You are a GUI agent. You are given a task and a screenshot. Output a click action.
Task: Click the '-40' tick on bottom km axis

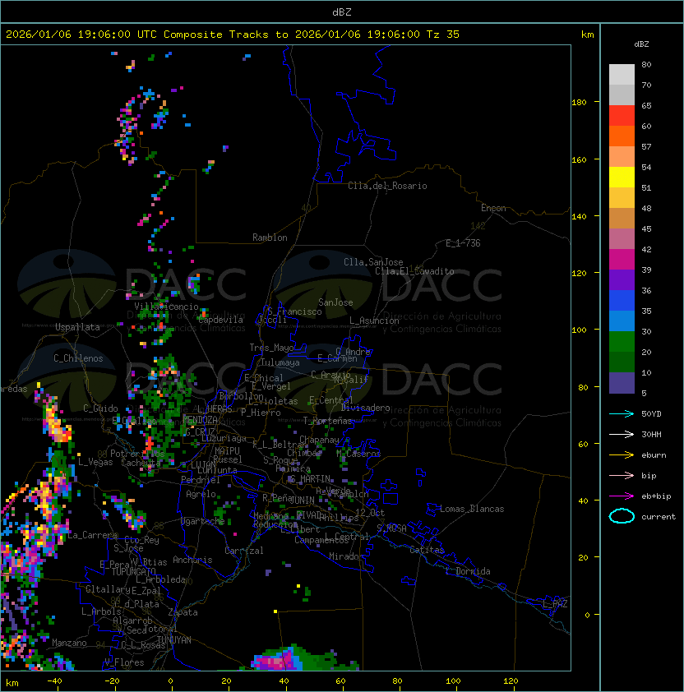(x=54, y=681)
